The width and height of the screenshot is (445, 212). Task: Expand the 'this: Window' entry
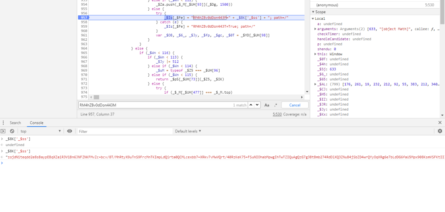315,54
